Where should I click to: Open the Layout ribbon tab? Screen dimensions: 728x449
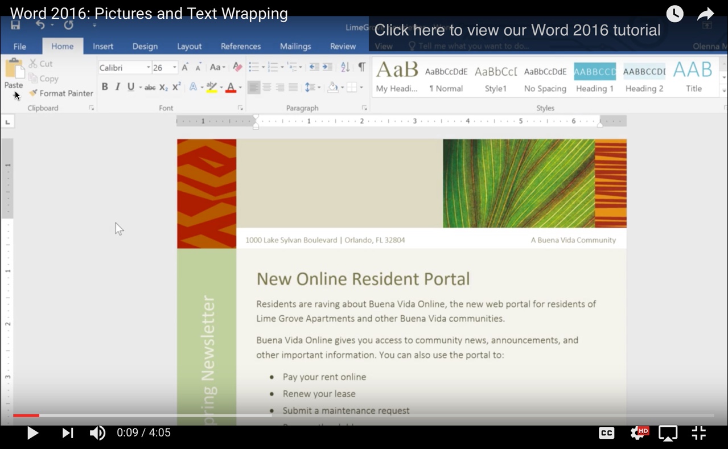(190, 46)
